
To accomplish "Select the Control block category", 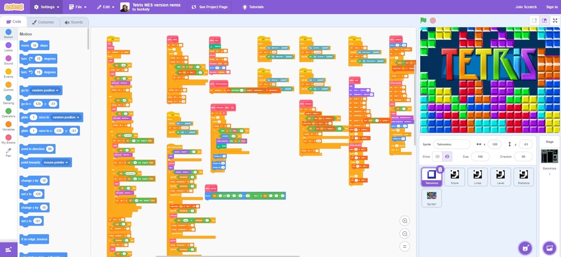I will click(x=8, y=86).
